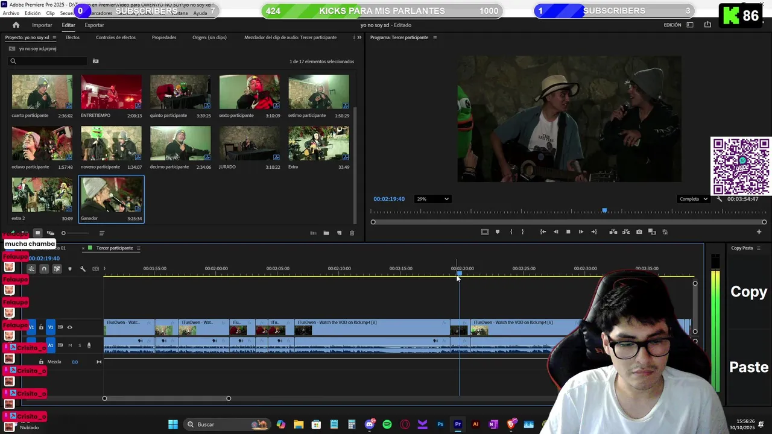Go to the Home screen icon
The width and height of the screenshot is (772, 434).
[16, 25]
